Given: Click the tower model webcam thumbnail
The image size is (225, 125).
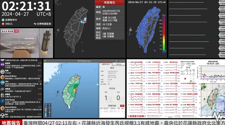Looking at the screenshot, I should tap(46, 43).
